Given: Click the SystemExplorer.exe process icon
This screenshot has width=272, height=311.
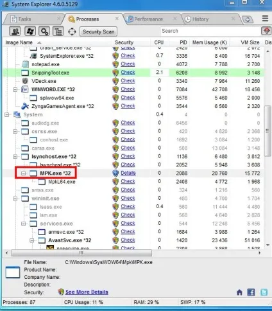Looking at the screenshot, I should (33, 56).
